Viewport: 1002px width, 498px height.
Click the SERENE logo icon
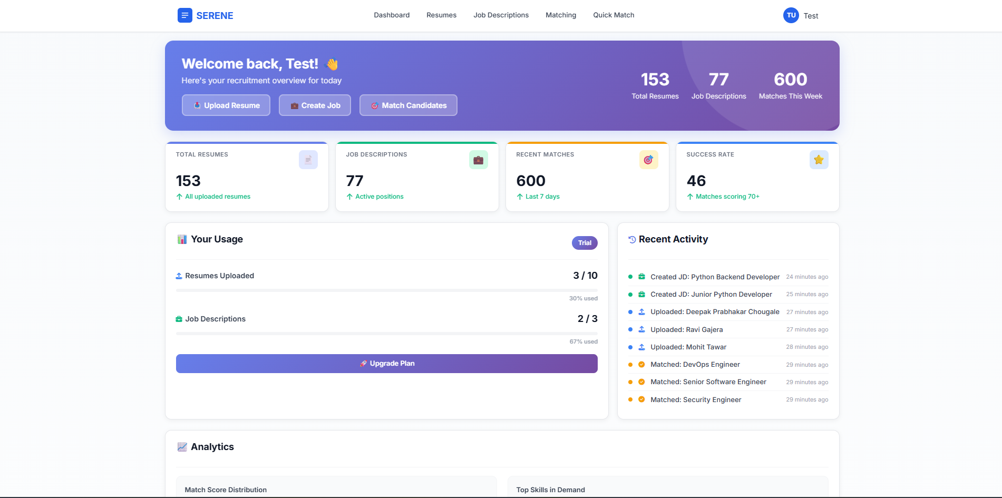coord(184,15)
